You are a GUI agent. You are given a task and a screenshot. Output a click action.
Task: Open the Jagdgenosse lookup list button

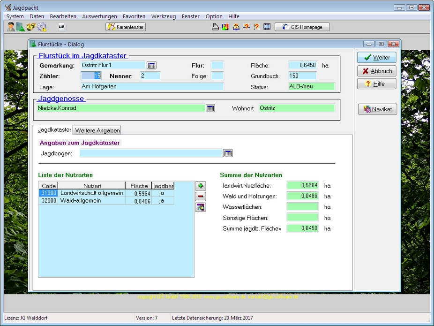point(210,108)
